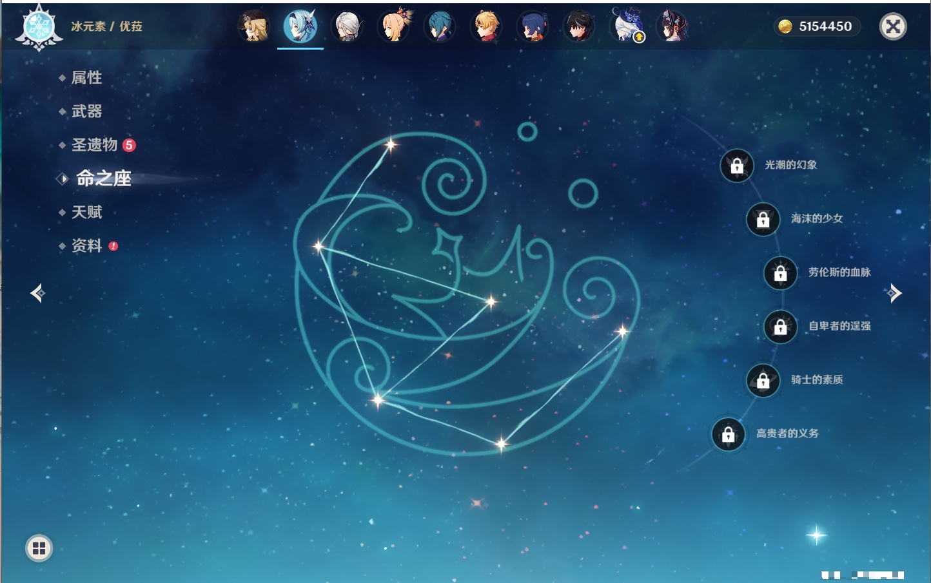
Task: Click the 光潮的幻象 constellation label
Action: coord(791,165)
